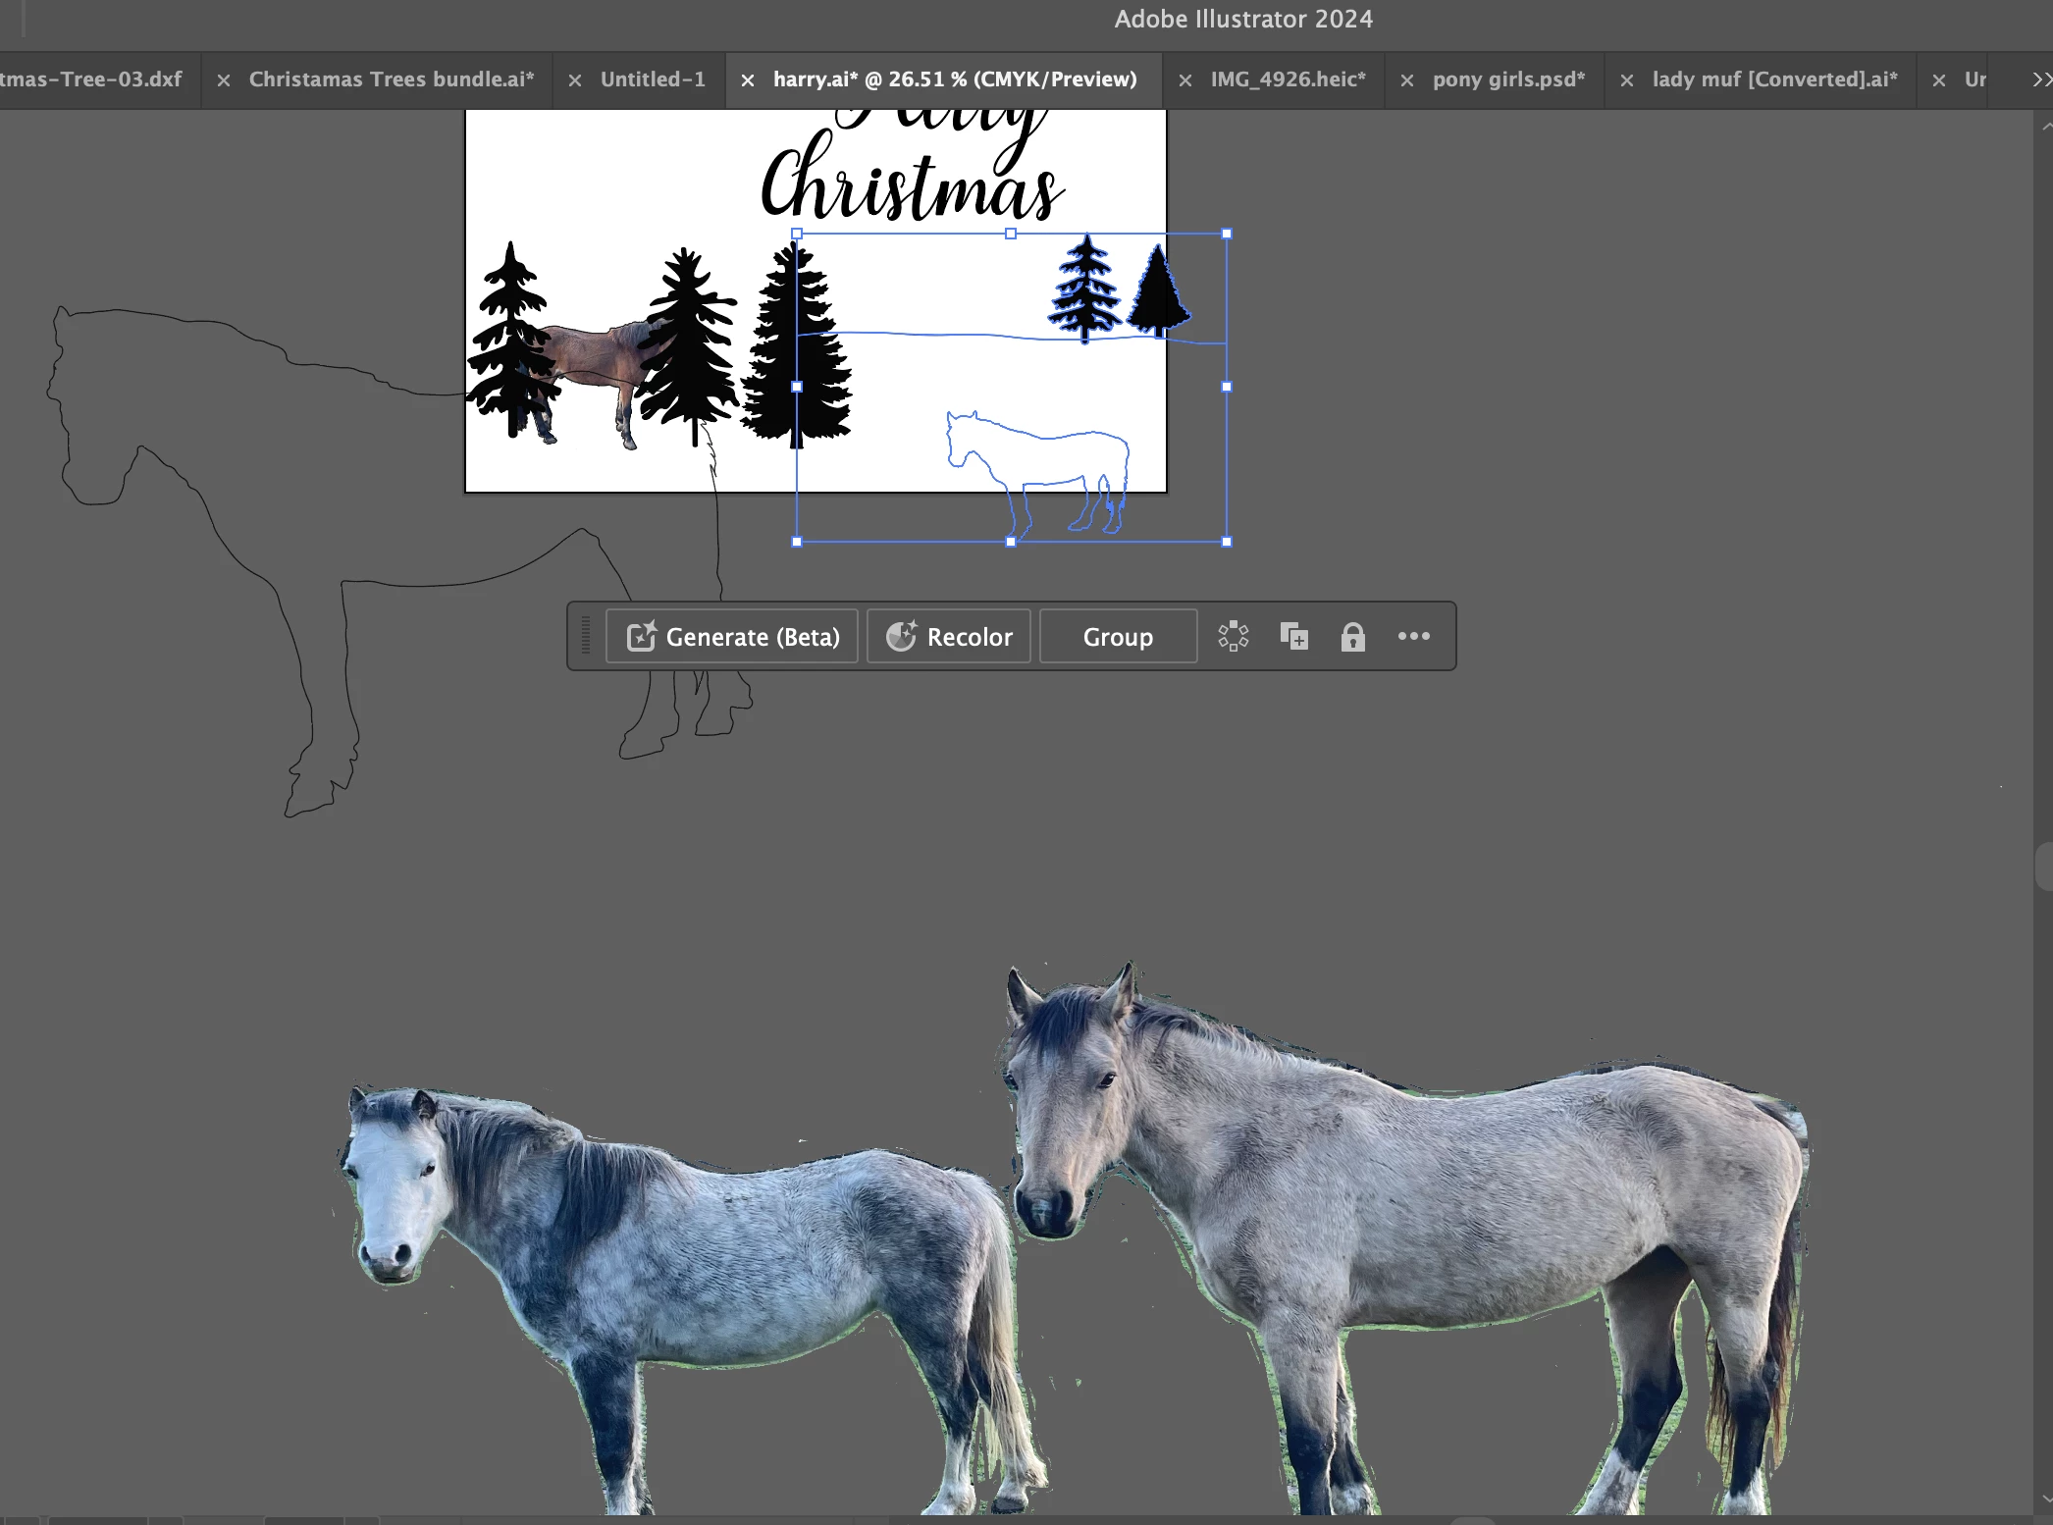Image resolution: width=2053 pixels, height=1525 pixels.
Task: Close the harry.ai document tab
Action: [x=748, y=80]
